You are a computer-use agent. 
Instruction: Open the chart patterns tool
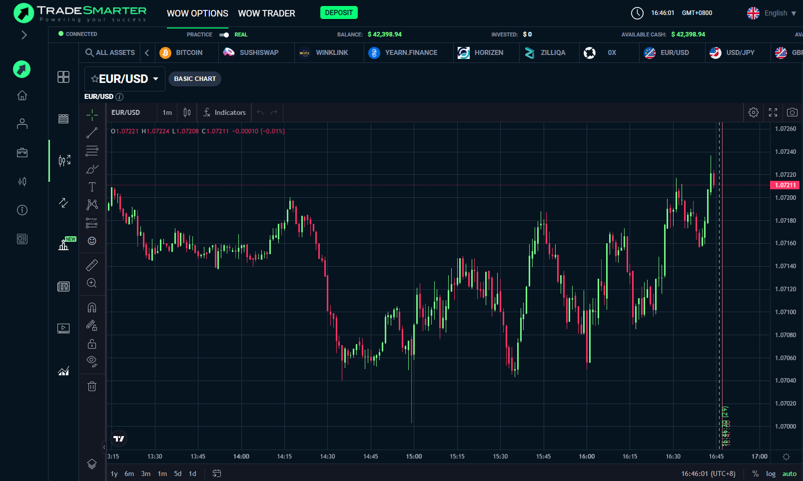[92, 205]
